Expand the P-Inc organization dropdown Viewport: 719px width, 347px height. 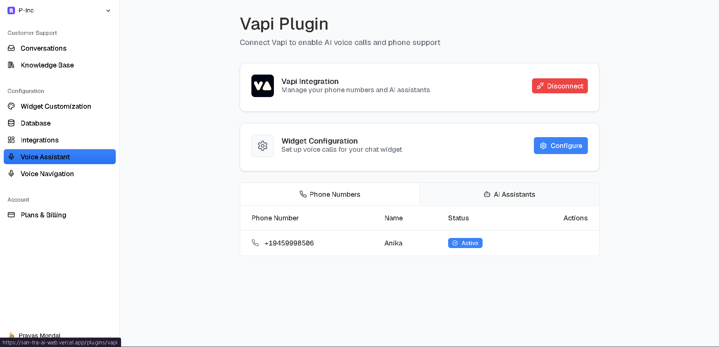click(108, 10)
